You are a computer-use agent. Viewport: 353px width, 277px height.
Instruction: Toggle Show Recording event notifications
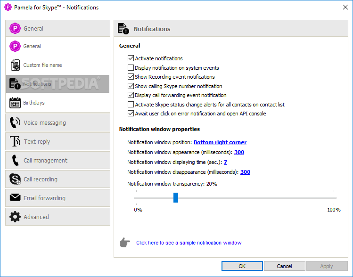coord(131,77)
